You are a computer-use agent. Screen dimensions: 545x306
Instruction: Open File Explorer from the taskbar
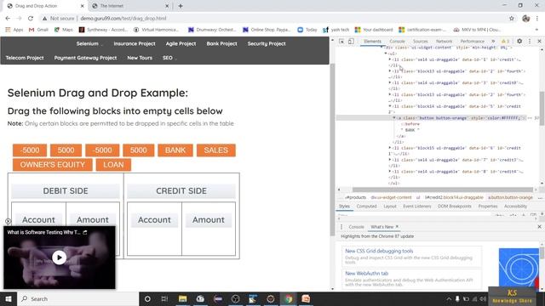[x=182, y=298]
